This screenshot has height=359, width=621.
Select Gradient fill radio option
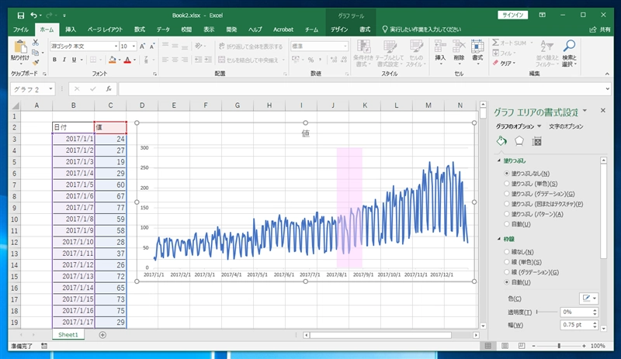tap(507, 194)
